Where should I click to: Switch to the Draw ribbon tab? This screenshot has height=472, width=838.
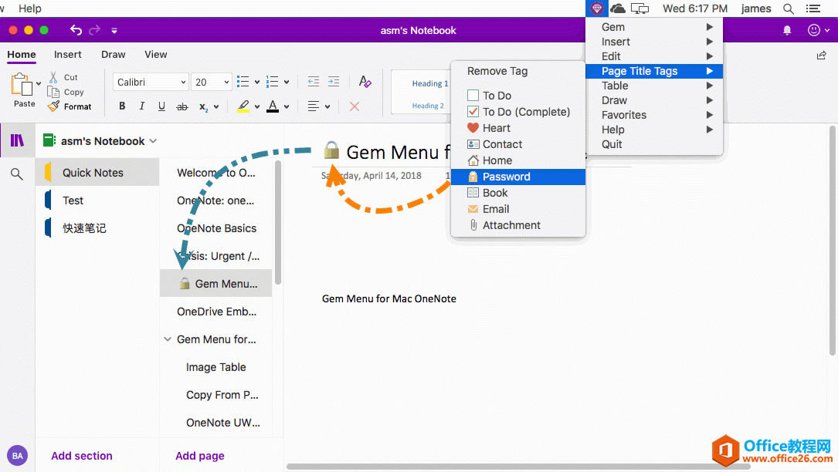pyautogui.click(x=113, y=55)
